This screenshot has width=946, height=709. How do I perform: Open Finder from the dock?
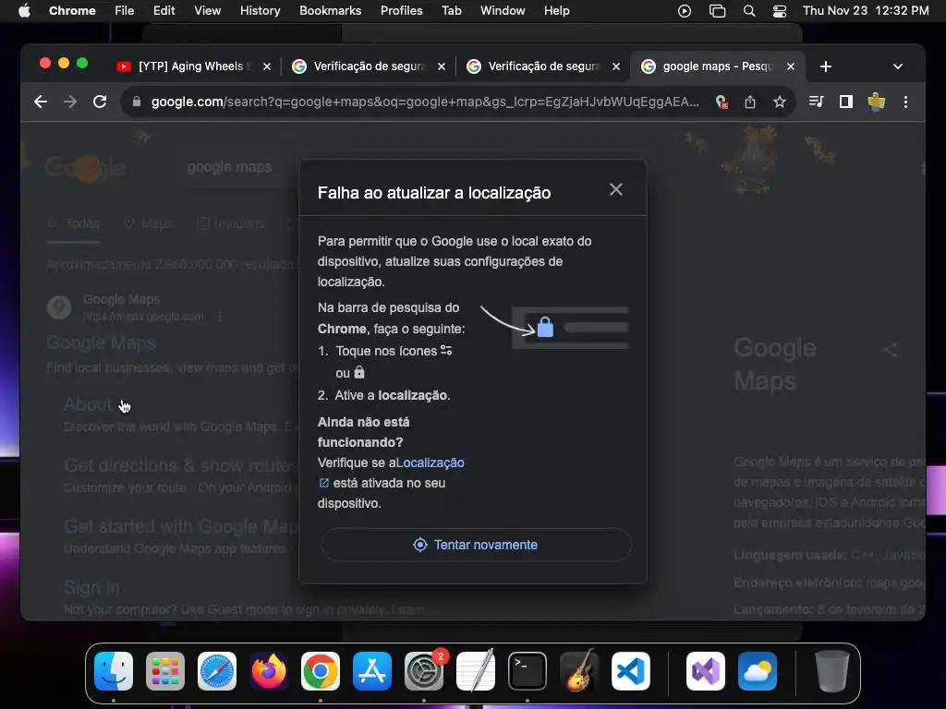114,671
